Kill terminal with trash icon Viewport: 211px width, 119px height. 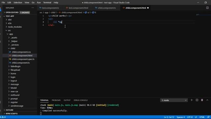[x=202, y=100]
